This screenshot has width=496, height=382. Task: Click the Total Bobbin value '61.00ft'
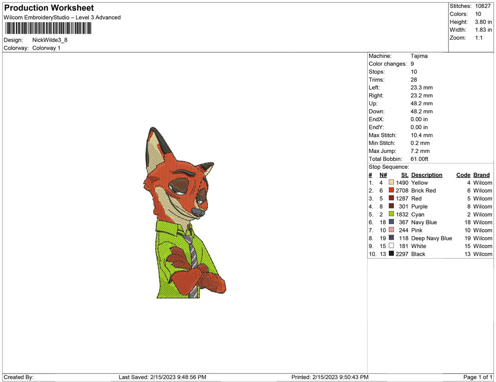(x=419, y=159)
